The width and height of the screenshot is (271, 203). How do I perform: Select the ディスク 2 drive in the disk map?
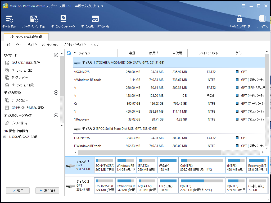(x=79, y=186)
